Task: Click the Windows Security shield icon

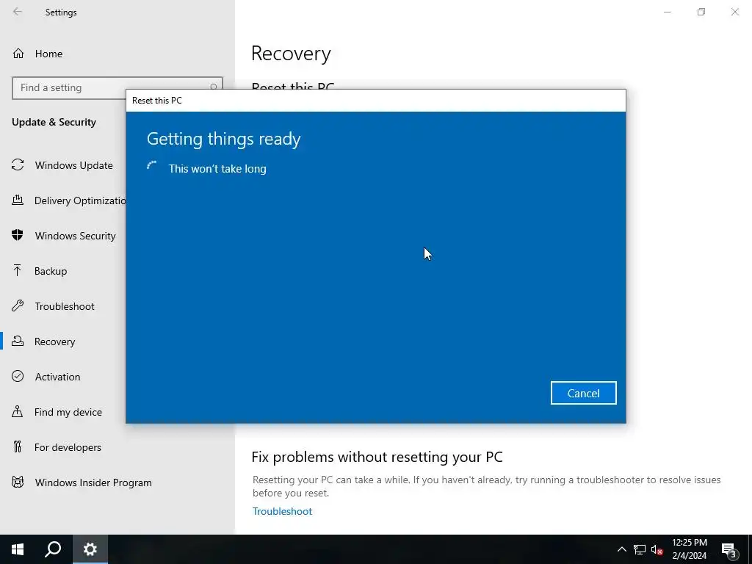Action: (18, 236)
